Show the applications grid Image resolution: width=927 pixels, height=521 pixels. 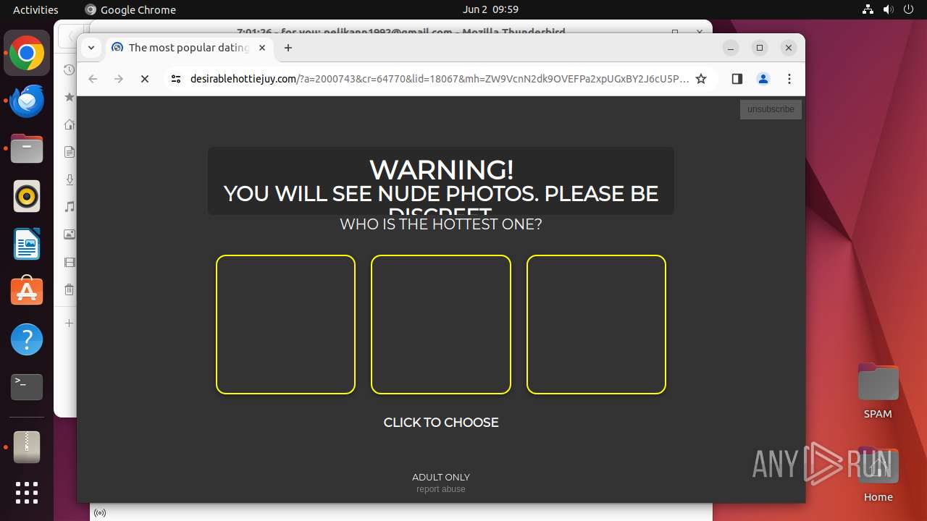click(27, 493)
